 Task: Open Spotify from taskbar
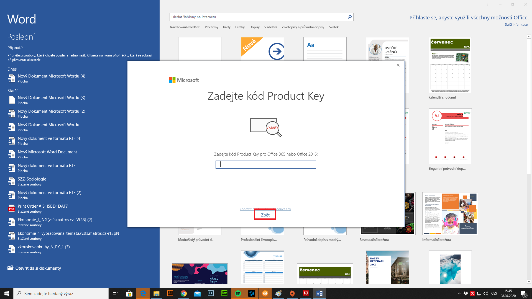point(238,293)
